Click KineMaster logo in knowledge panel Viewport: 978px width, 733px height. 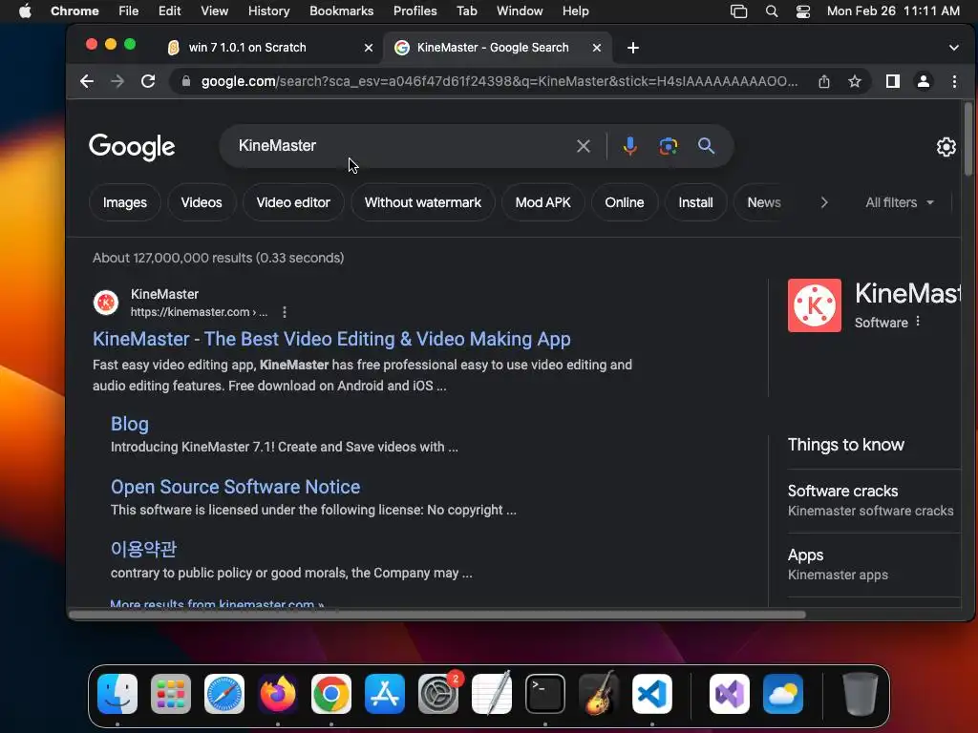(x=815, y=305)
